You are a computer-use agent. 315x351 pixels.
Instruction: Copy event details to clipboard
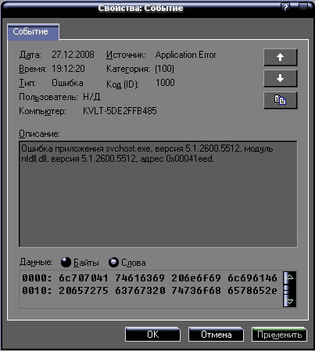[281, 100]
